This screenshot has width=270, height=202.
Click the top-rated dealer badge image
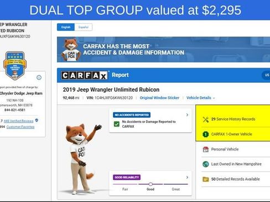(15, 65)
